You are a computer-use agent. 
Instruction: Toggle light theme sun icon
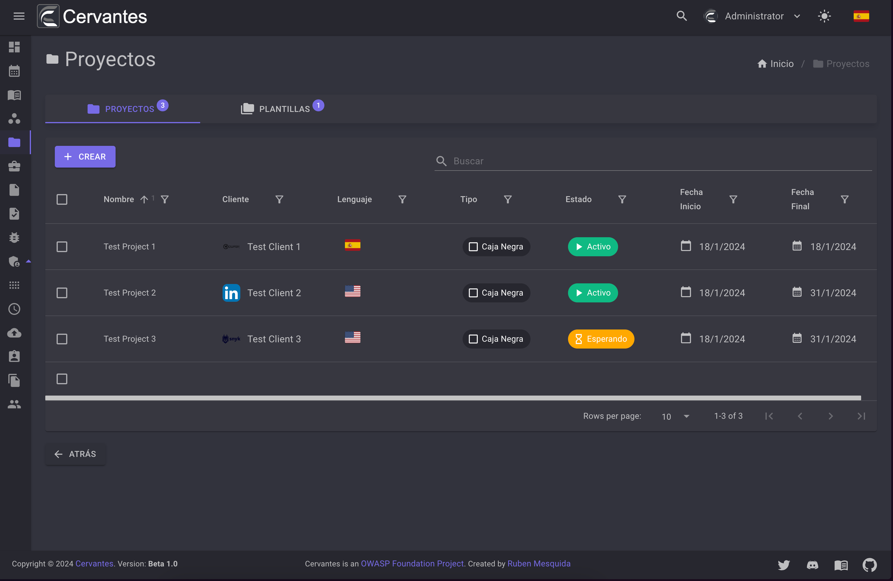pos(824,16)
